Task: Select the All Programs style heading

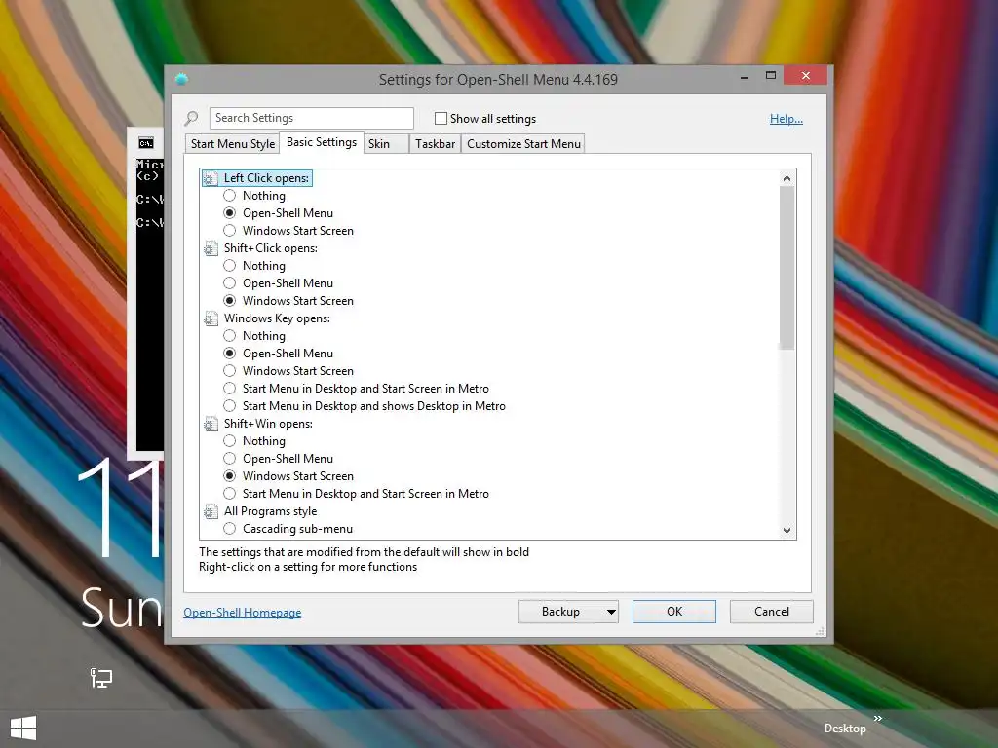Action: tap(270, 511)
